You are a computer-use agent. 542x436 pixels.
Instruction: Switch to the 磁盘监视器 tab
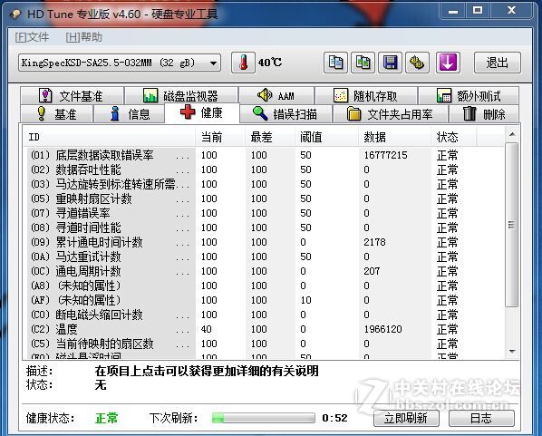coord(181,96)
